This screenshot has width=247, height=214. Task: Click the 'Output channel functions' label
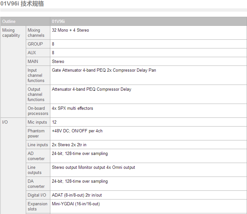click(36, 94)
